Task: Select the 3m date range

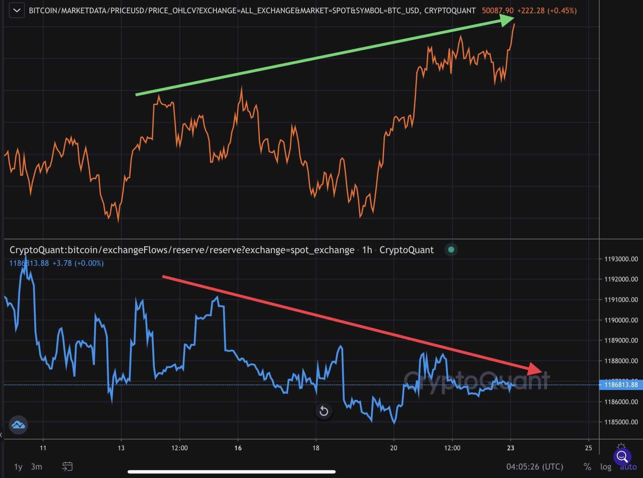Action: click(x=37, y=467)
